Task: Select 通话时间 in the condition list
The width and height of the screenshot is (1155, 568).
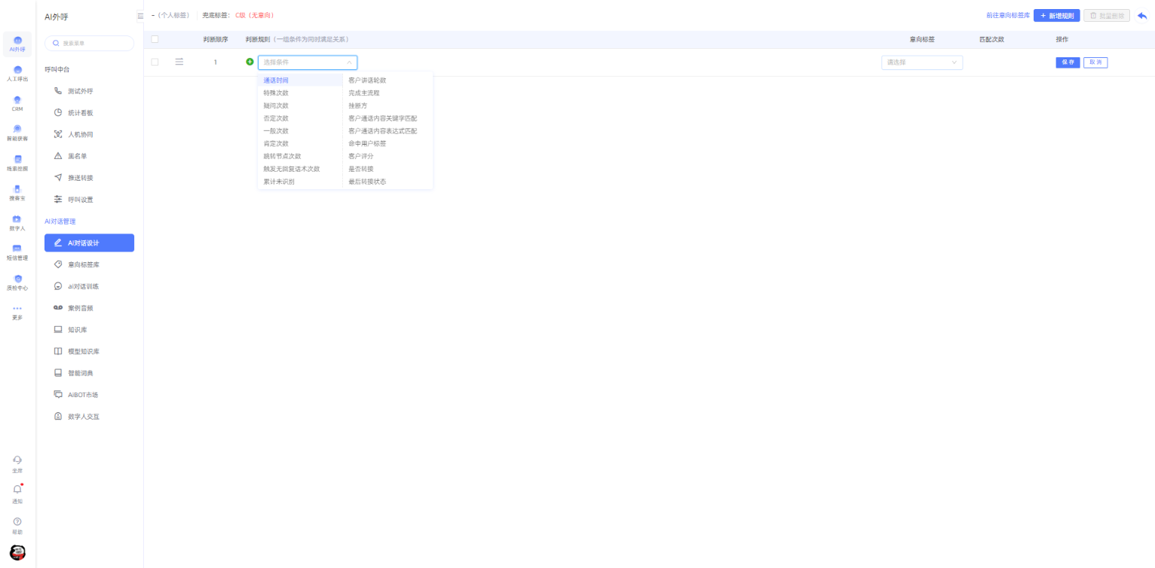Action: point(276,80)
